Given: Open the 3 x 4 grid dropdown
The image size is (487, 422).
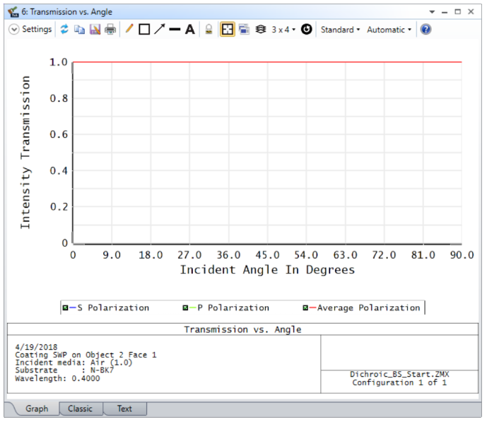Looking at the screenshot, I should (x=283, y=30).
